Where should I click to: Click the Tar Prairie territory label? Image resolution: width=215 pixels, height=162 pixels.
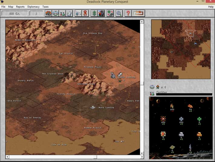click(x=66, y=53)
